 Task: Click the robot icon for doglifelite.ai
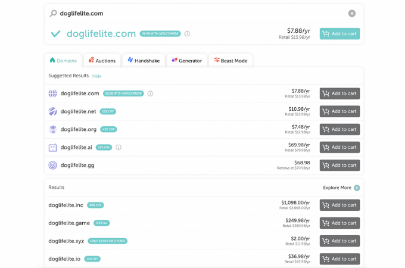pyautogui.click(x=52, y=148)
